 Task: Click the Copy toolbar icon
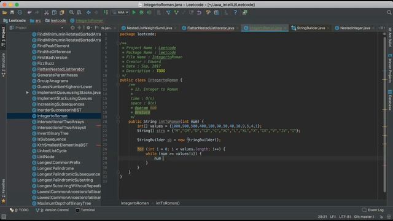[x=54, y=12]
